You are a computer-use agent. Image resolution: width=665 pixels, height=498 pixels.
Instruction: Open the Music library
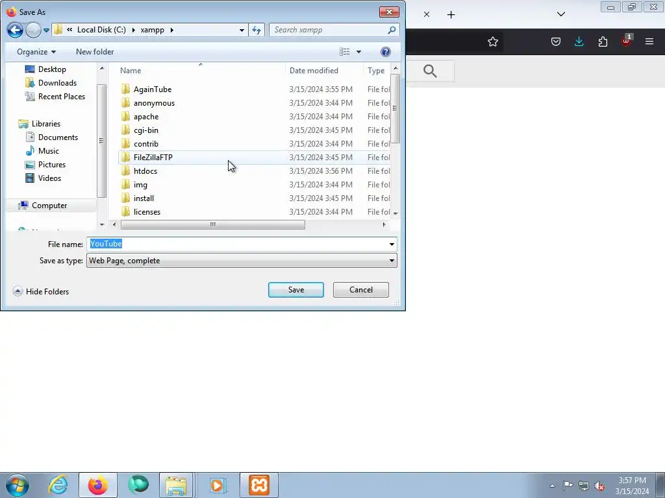42,150
